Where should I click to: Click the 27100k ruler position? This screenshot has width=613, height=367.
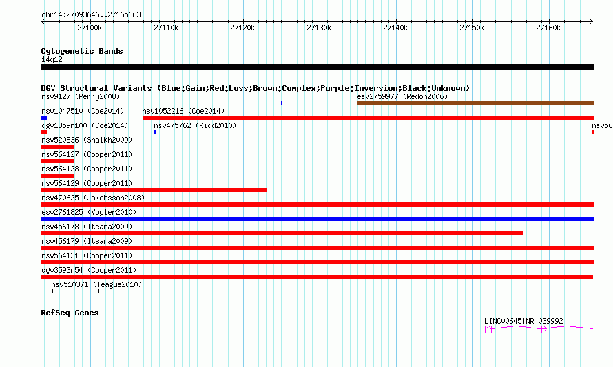coord(90,28)
